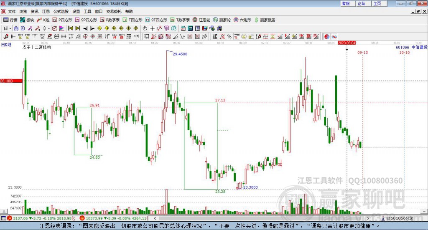
Task: Click the red-blue yin-yang icon
Action: pyautogui.click(x=327, y=36)
